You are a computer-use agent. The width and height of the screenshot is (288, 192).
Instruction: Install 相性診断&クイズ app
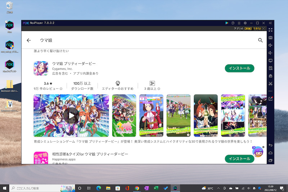(239, 159)
